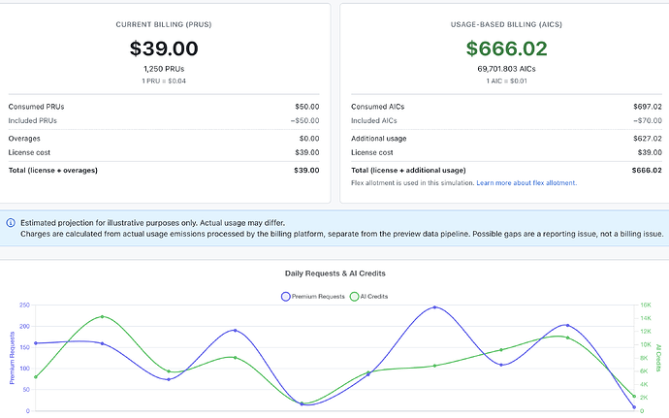Click the Daily Requests & AI Credits title

(334, 273)
